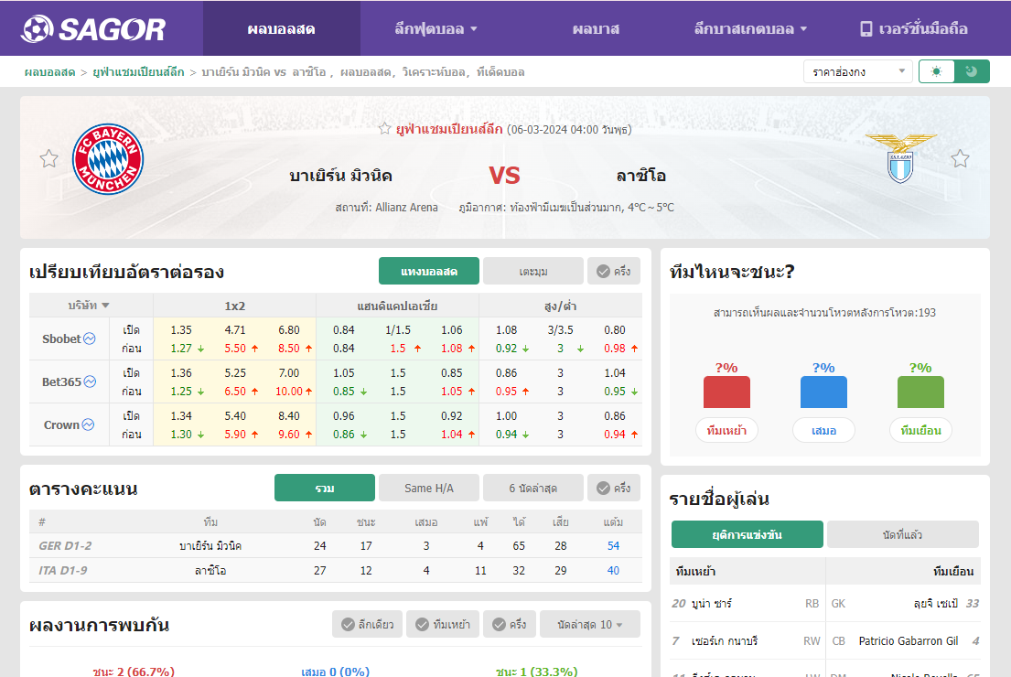Expand the ลีกบาสเกตบอล menu
The height and width of the screenshot is (677, 1011).
click(750, 29)
